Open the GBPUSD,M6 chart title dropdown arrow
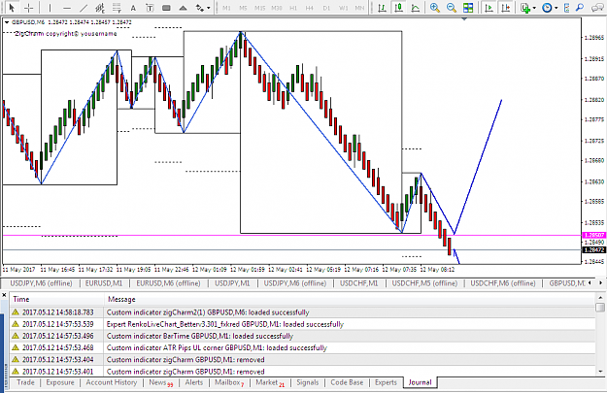The height and width of the screenshot is (393, 607). coord(6,22)
